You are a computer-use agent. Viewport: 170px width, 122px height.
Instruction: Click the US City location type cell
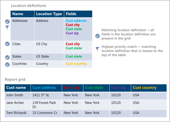pyautogui.click(x=49, y=47)
